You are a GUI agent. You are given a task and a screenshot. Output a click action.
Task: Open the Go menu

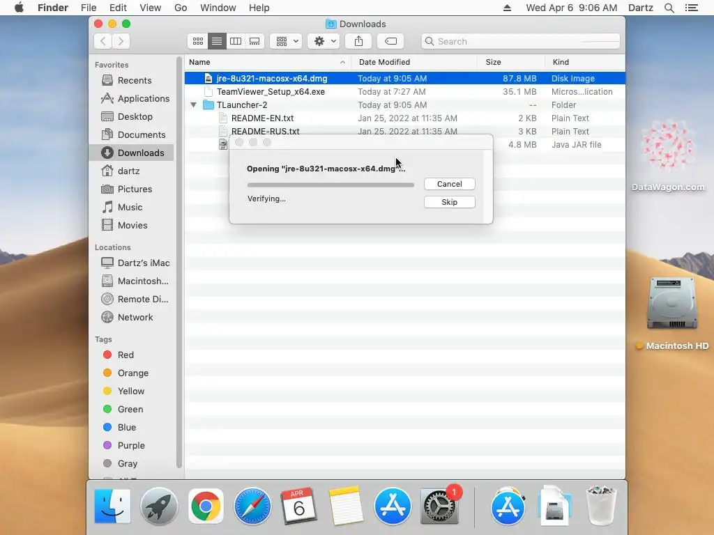pos(181,8)
